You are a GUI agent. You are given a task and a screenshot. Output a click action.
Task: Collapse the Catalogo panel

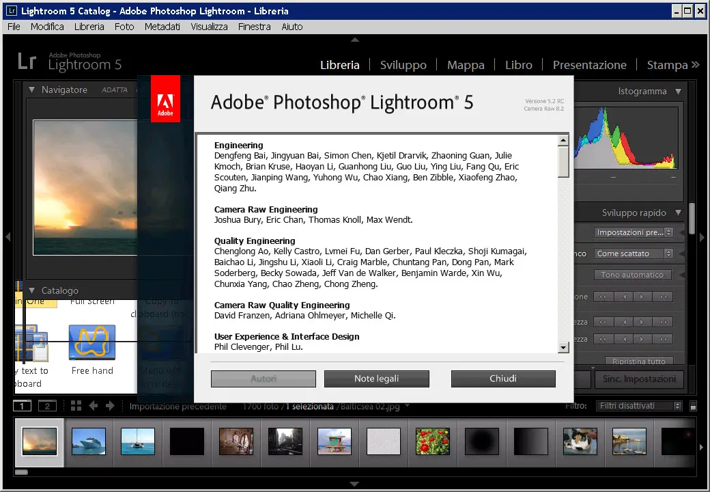click(31, 290)
